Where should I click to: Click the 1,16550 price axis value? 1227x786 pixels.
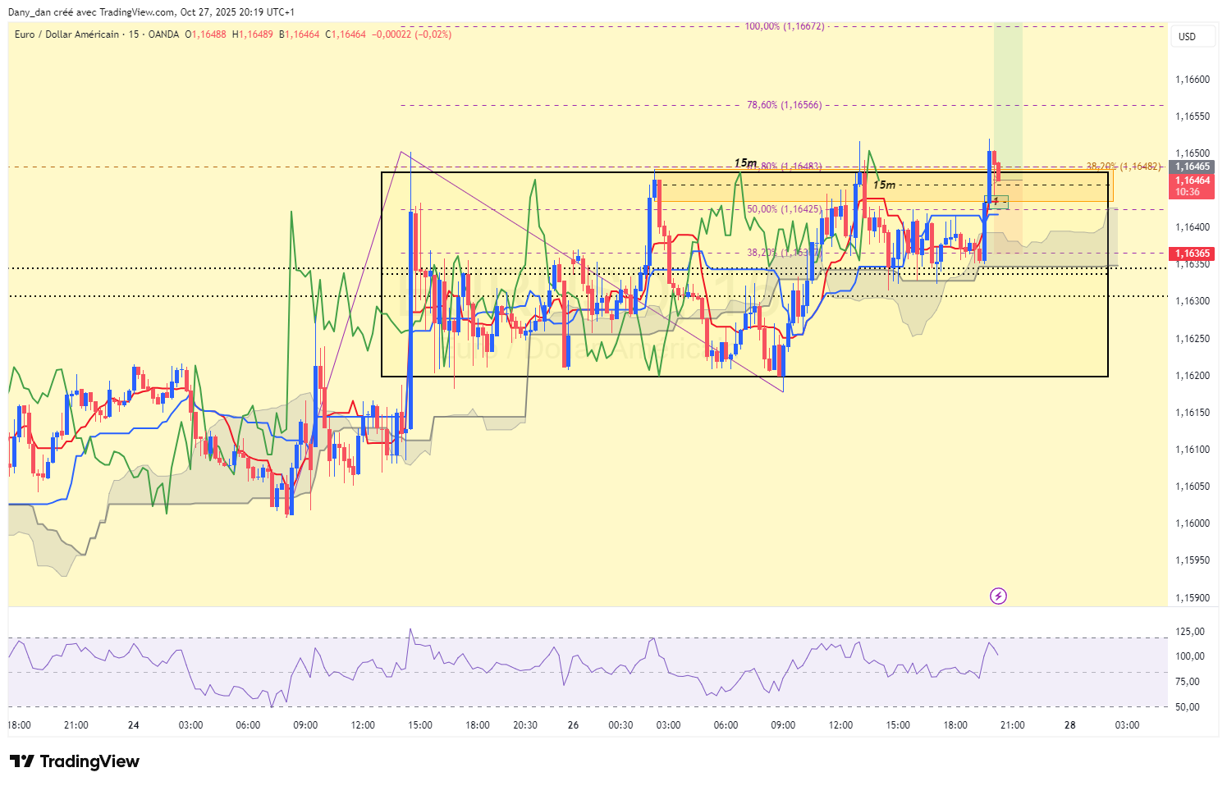coord(1193,117)
